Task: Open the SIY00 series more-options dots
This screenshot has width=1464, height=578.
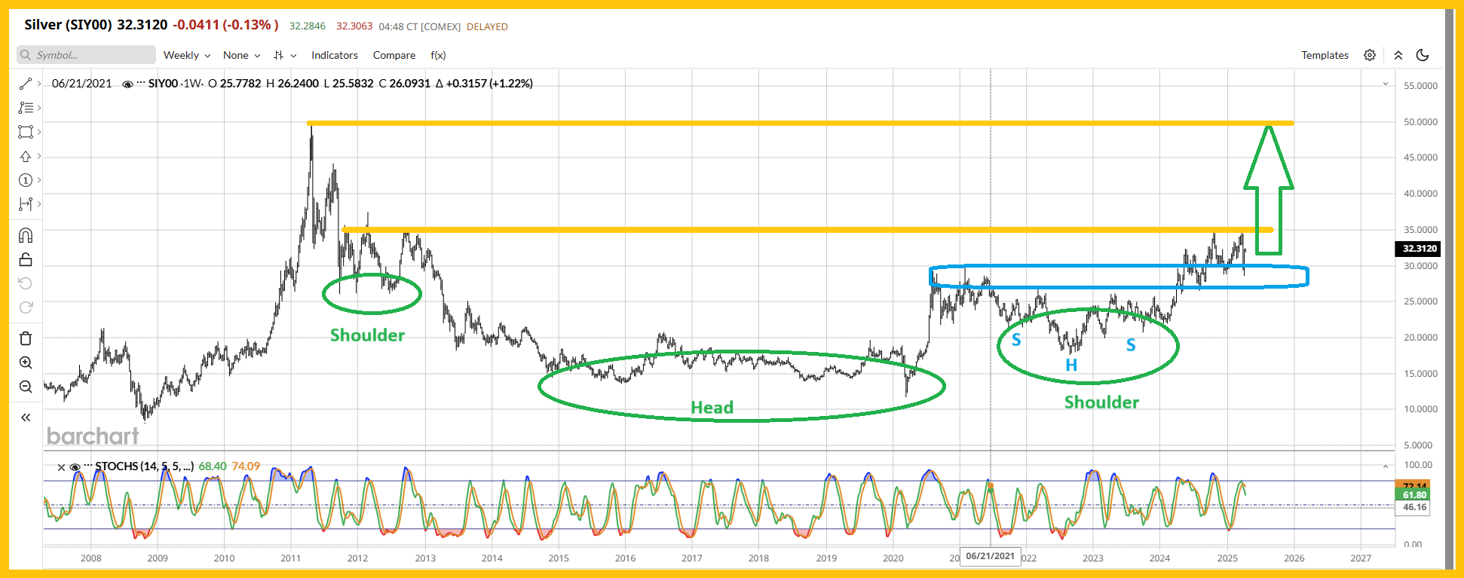Action: pyautogui.click(x=141, y=83)
